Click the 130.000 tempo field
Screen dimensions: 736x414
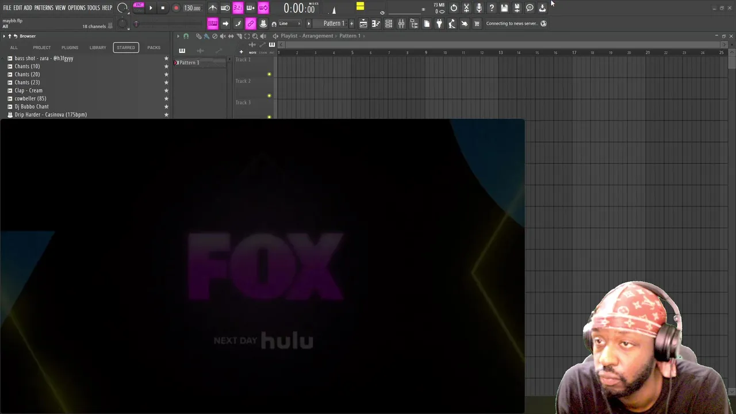tap(192, 8)
